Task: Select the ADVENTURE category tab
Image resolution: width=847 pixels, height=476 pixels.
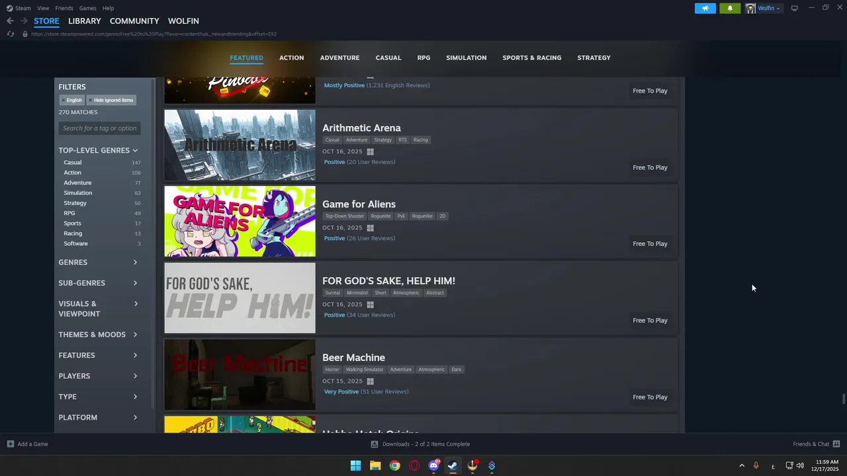Action: click(339, 58)
